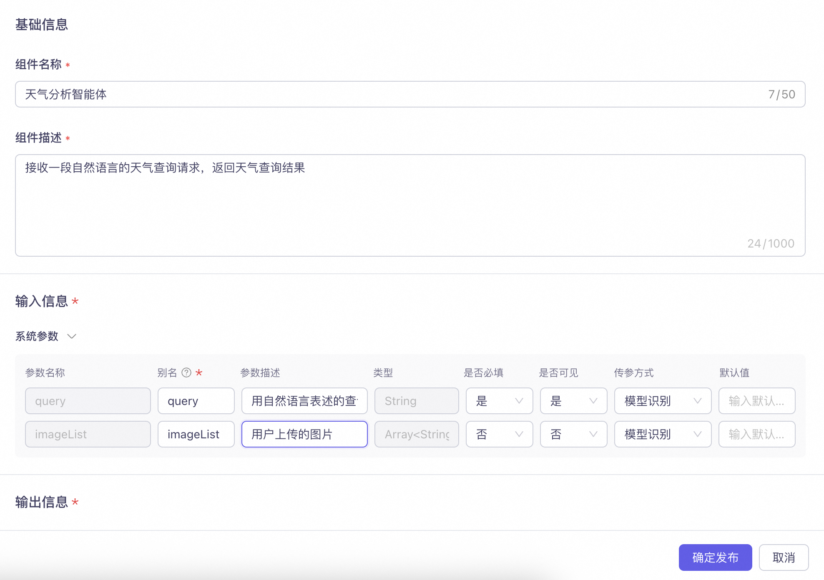Open 是否必填 dropdown in imageList row
Viewport: 824px width, 580px height.
(499, 434)
